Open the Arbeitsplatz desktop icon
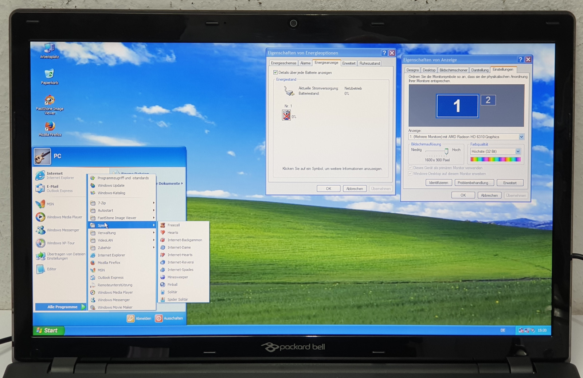The width and height of the screenshot is (583, 378). [49, 49]
